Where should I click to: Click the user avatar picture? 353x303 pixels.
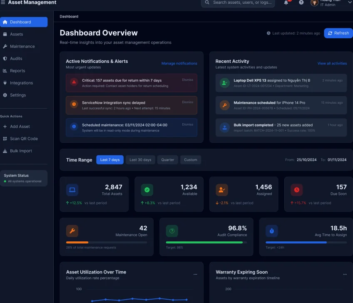pos(314,2)
